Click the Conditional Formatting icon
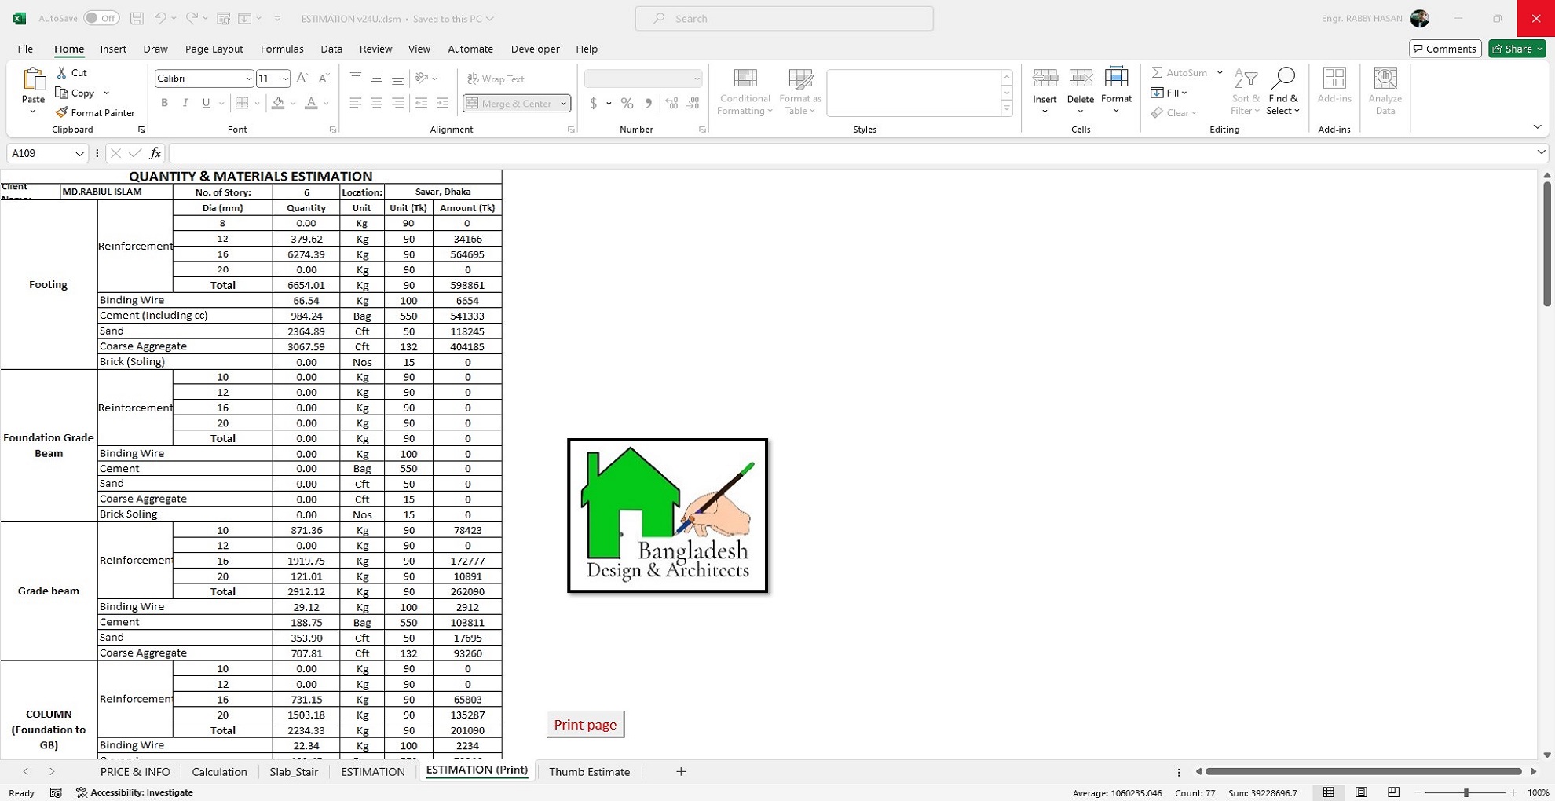Screen dimensions: 1555x801 745,79
